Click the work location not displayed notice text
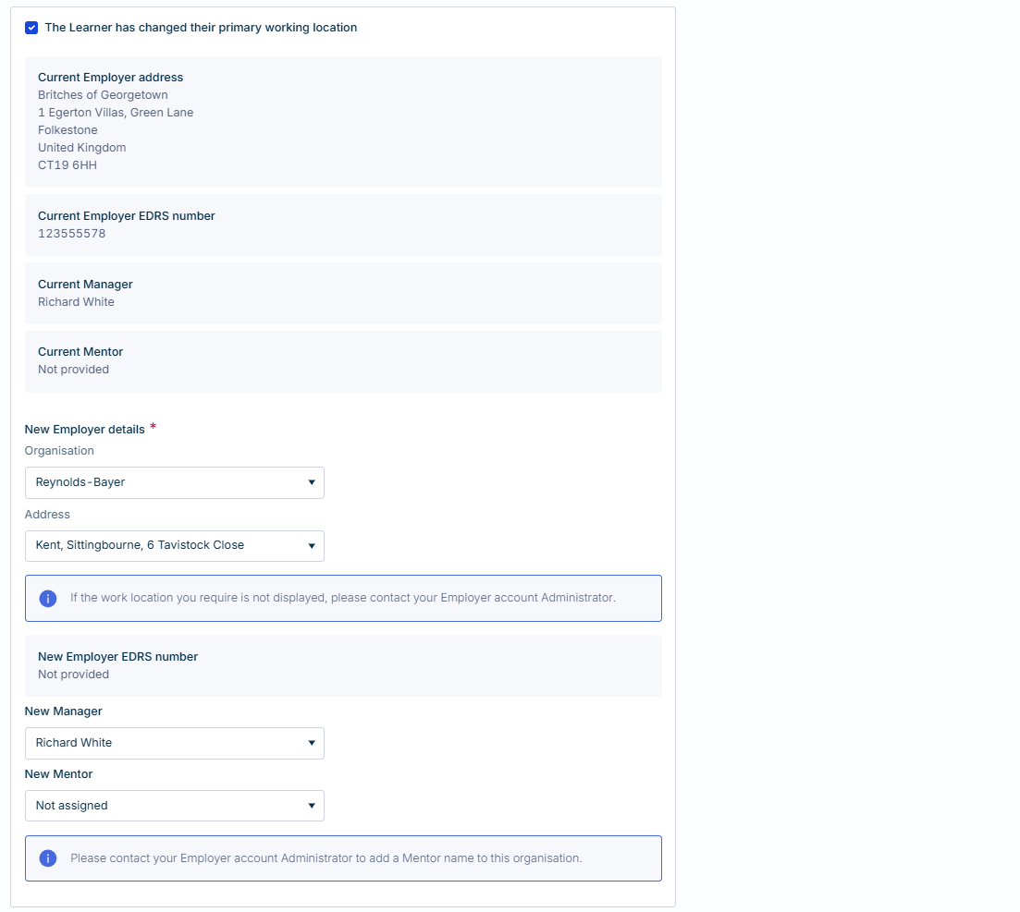Image resolution: width=1020 pixels, height=912 pixels. [342, 598]
